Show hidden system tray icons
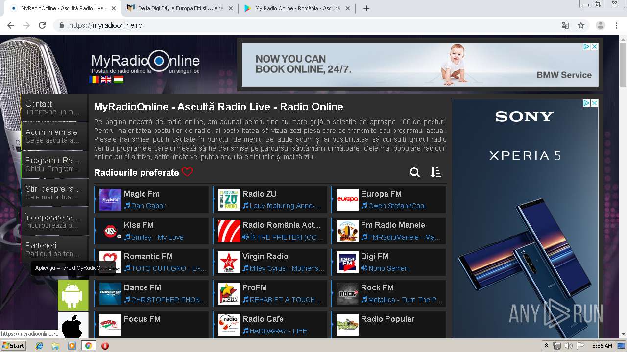Image resolution: width=627 pixels, height=352 pixels. 546,346
